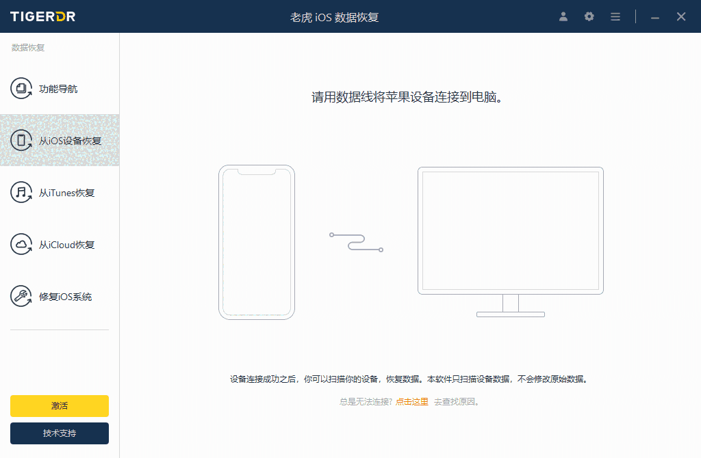The image size is (701, 458).
Task: Click the computer monitor illustration
Action: [511, 231]
